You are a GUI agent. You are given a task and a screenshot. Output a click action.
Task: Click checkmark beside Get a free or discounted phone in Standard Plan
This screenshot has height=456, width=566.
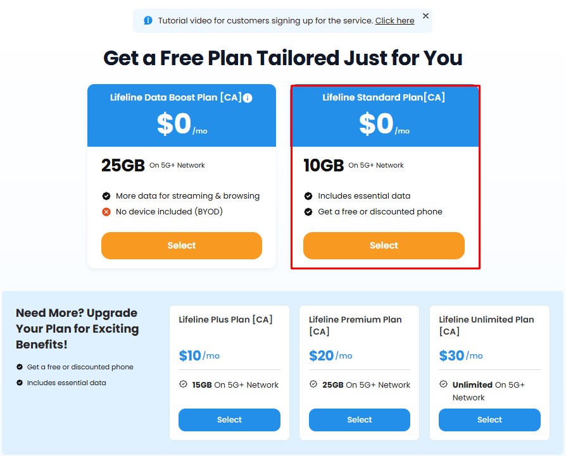(308, 212)
